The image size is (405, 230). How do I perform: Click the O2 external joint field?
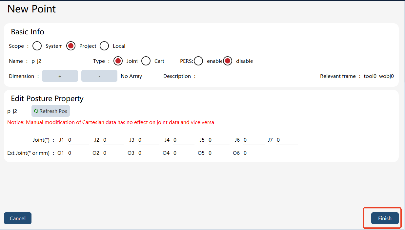pos(113,153)
